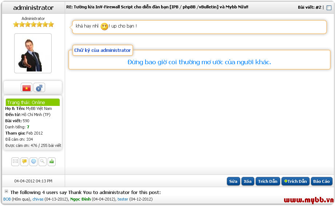This screenshot has height=206, width=335.
Task: Open the user's website globe icon
Action: [x=33, y=162]
